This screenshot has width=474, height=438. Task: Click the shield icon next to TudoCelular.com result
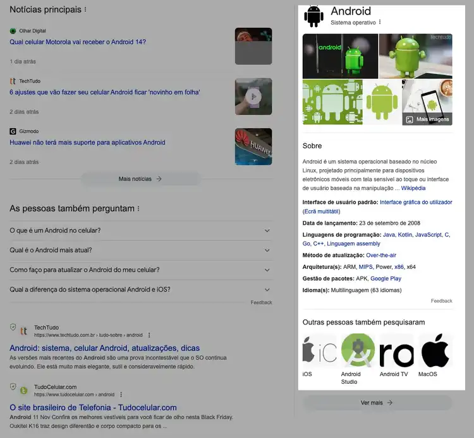click(13, 386)
